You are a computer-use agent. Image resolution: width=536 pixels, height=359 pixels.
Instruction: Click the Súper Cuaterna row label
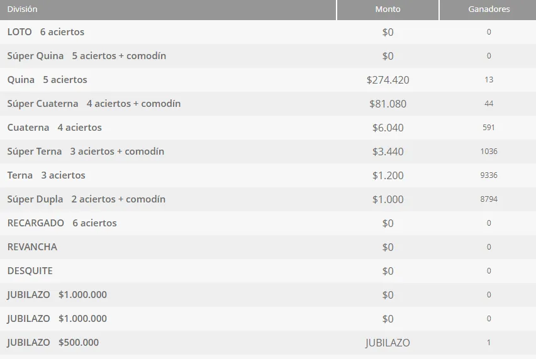(x=94, y=104)
